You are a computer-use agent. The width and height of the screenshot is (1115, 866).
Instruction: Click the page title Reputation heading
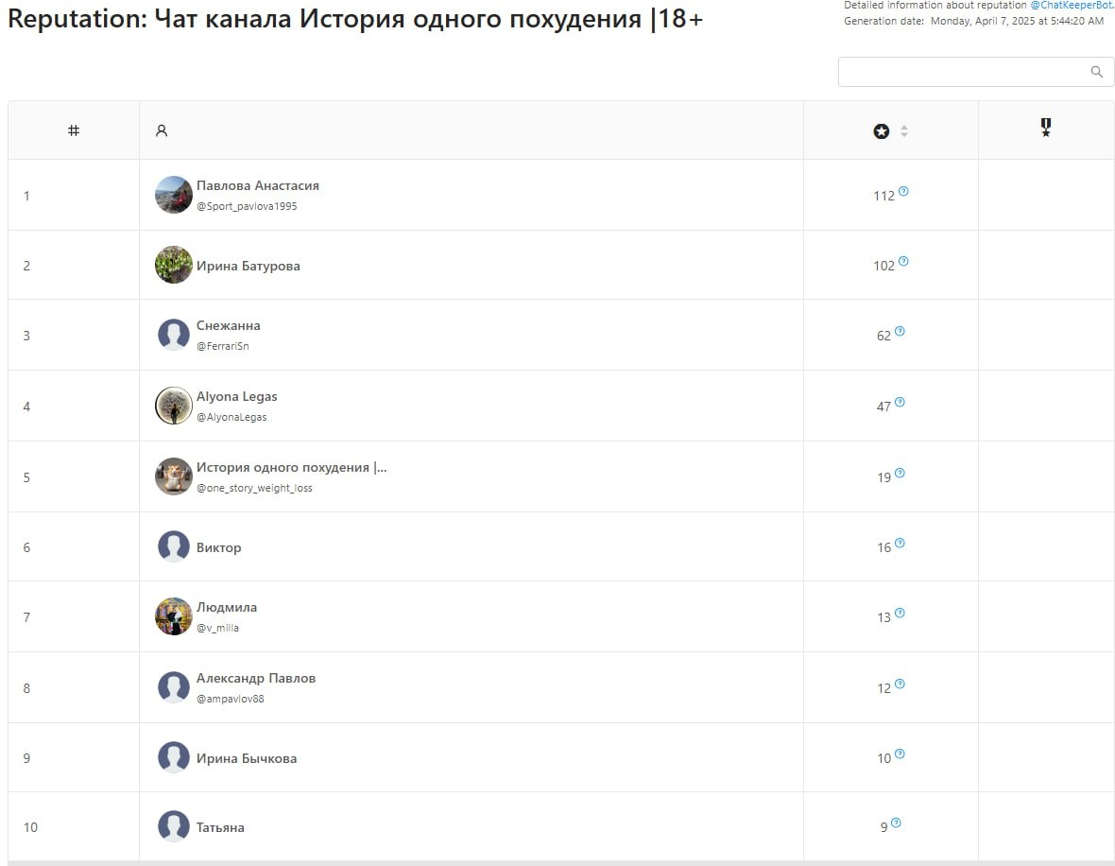click(x=355, y=19)
